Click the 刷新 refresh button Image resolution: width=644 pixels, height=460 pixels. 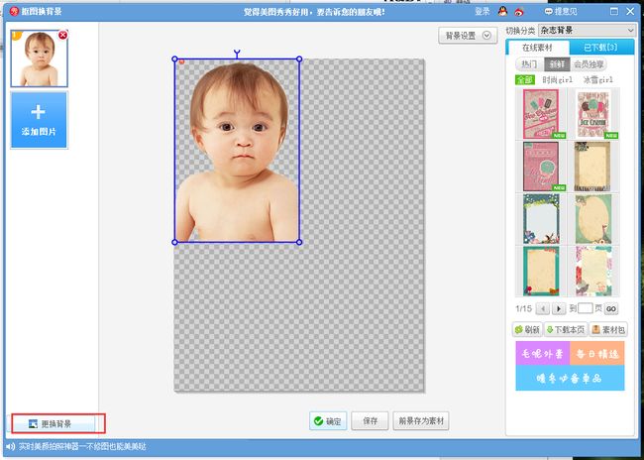click(527, 330)
